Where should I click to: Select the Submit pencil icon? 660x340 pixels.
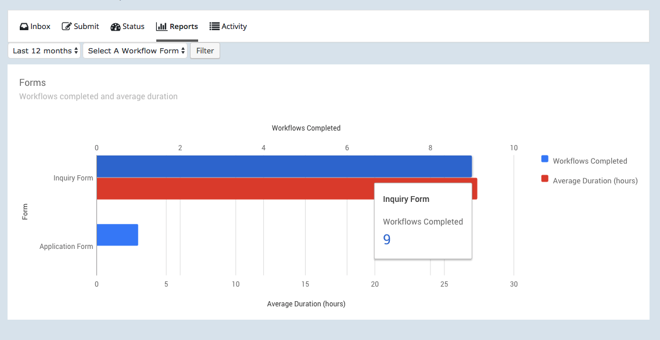(x=67, y=26)
